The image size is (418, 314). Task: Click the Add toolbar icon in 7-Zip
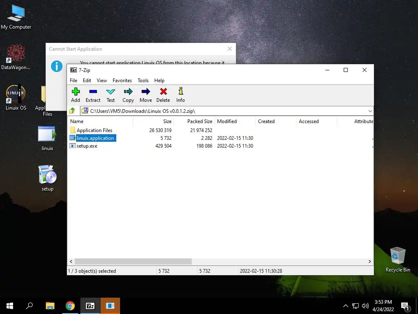pos(76,92)
